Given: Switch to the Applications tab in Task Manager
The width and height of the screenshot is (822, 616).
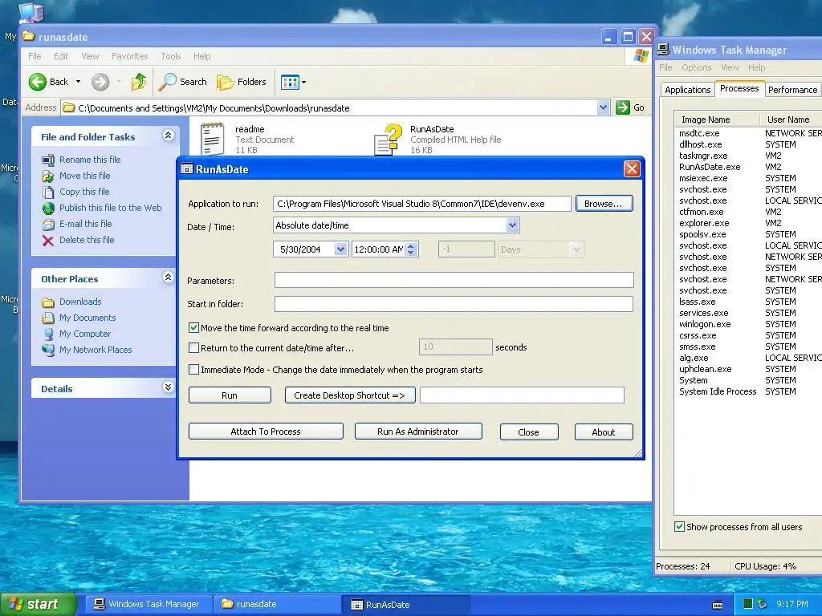Looking at the screenshot, I should click(687, 90).
